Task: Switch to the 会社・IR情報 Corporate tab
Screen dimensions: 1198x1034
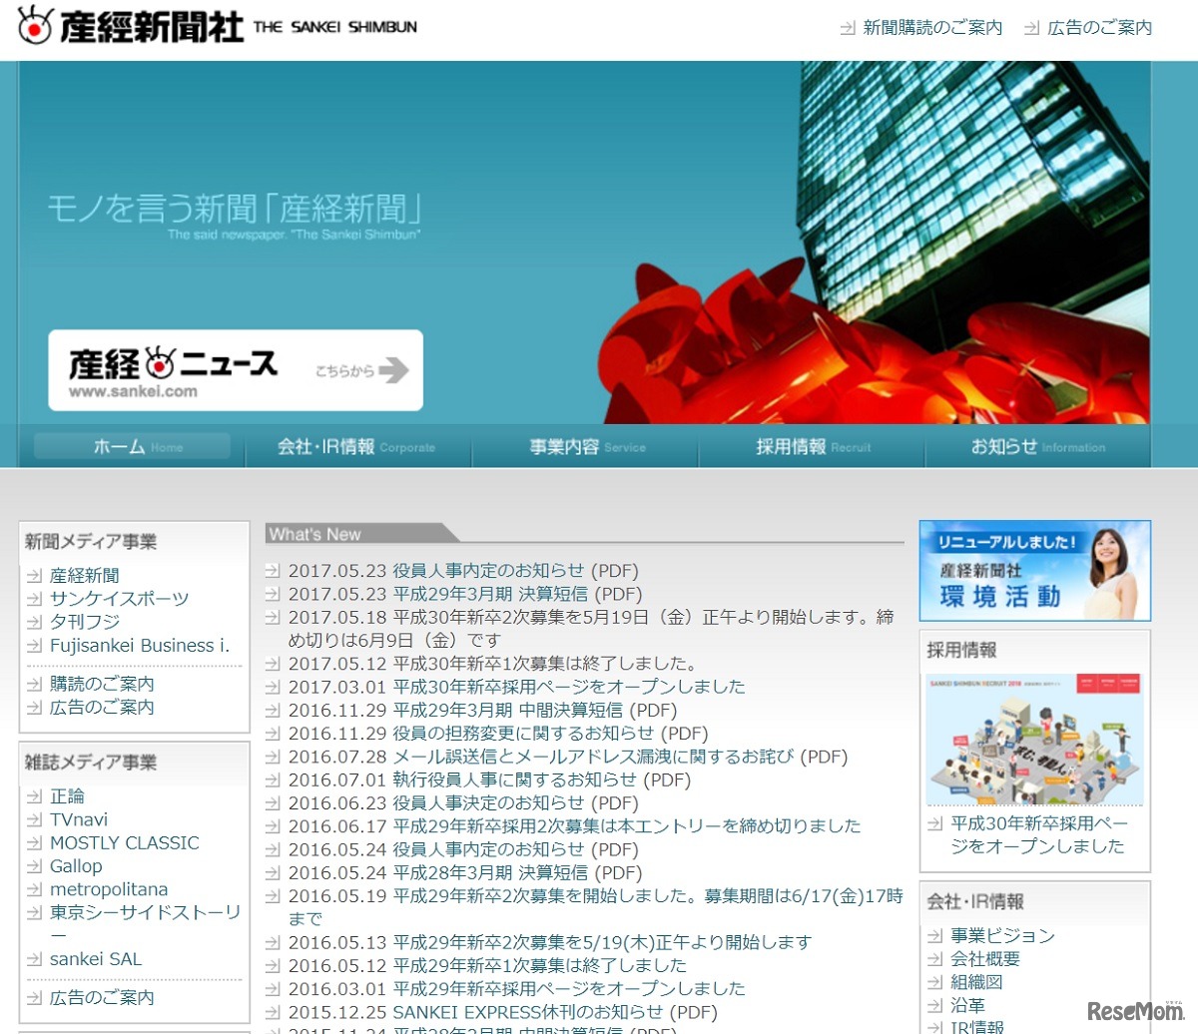Action: [358, 447]
